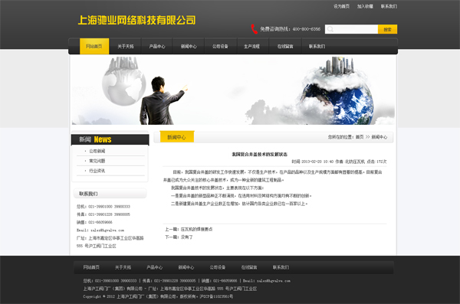Open 生产流程 in the main navigation

(x=251, y=46)
